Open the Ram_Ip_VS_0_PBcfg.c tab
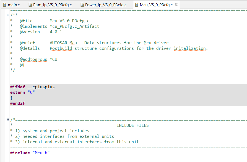This screenshot has width=247, height=162. (52, 4)
